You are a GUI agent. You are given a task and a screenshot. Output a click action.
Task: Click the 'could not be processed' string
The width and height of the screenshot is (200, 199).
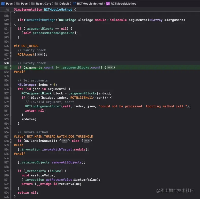[x=143, y=106]
